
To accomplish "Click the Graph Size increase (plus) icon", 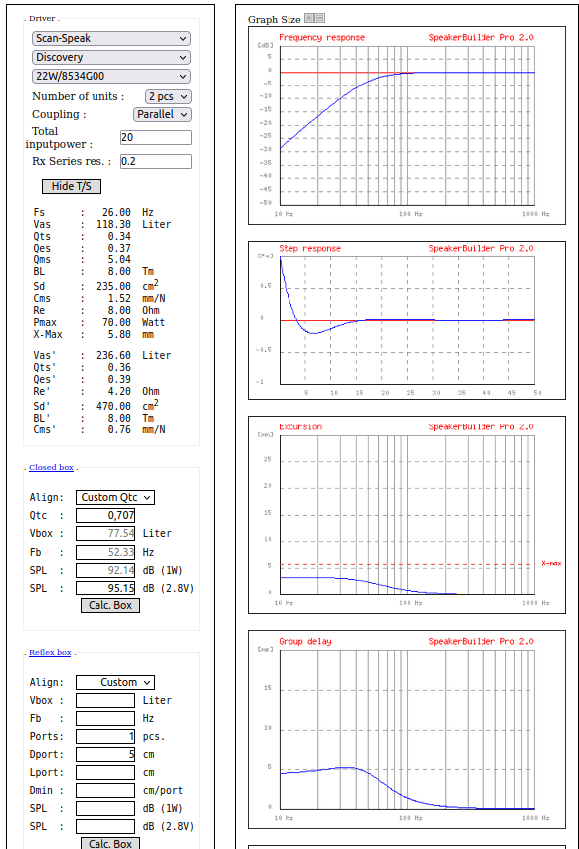I will click(x=309, y=18).
